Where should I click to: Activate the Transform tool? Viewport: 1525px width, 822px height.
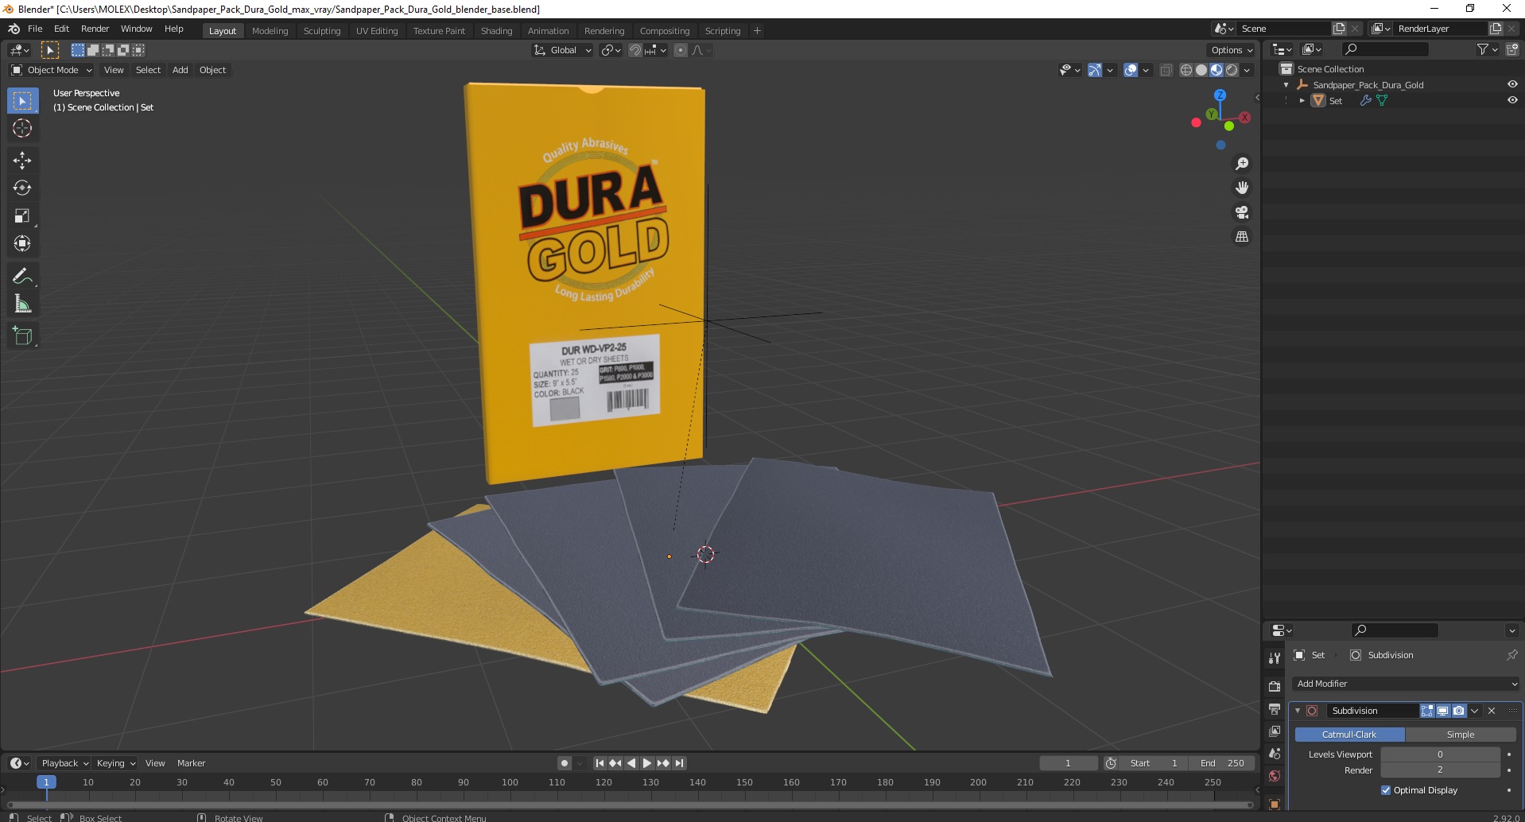[22, 244]
